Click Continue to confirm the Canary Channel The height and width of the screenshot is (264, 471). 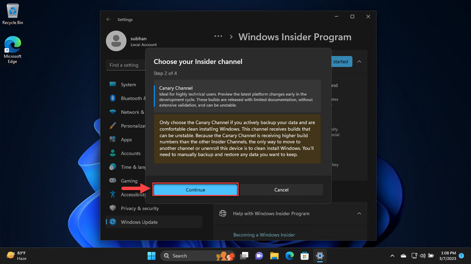coord(195,189)
